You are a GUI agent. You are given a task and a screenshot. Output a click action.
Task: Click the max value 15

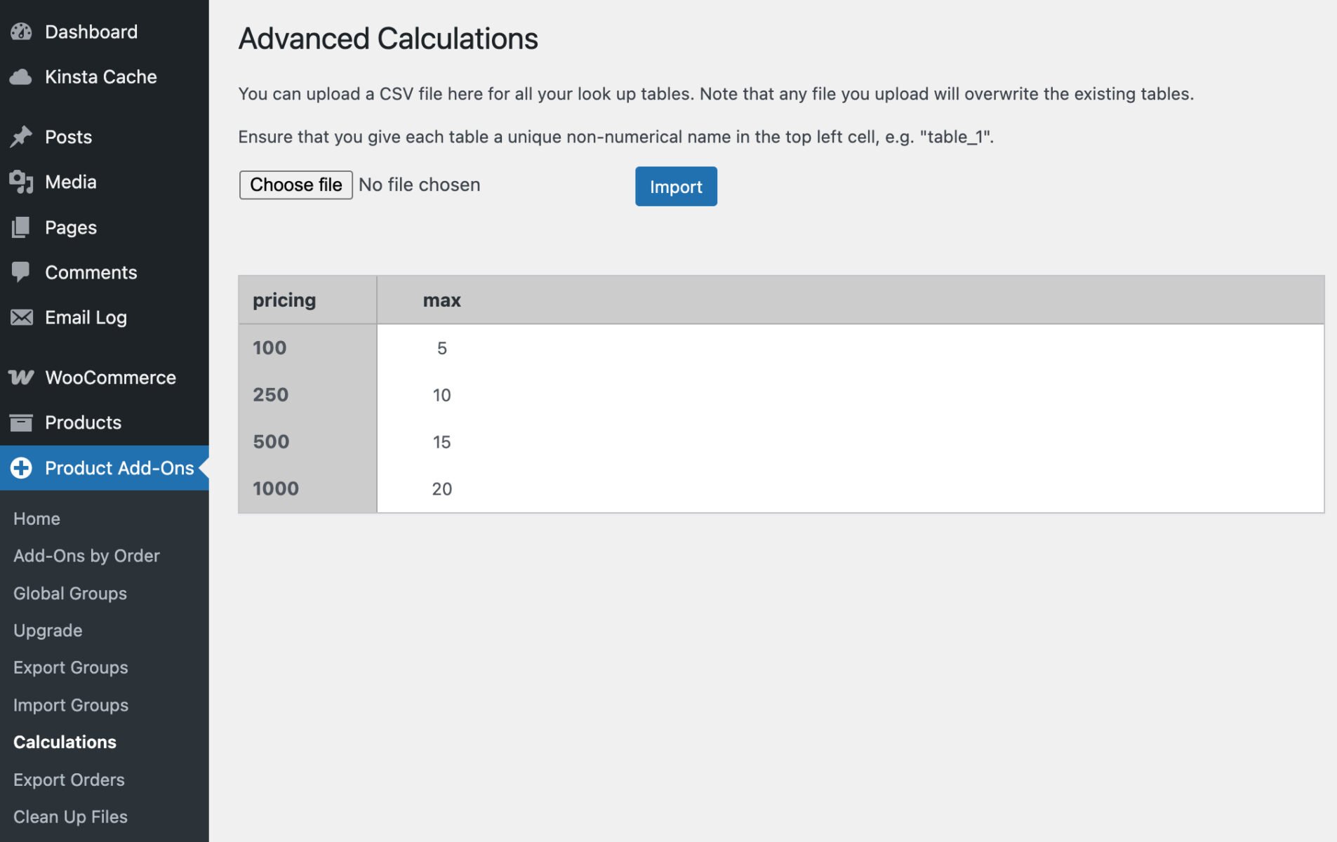441,442
